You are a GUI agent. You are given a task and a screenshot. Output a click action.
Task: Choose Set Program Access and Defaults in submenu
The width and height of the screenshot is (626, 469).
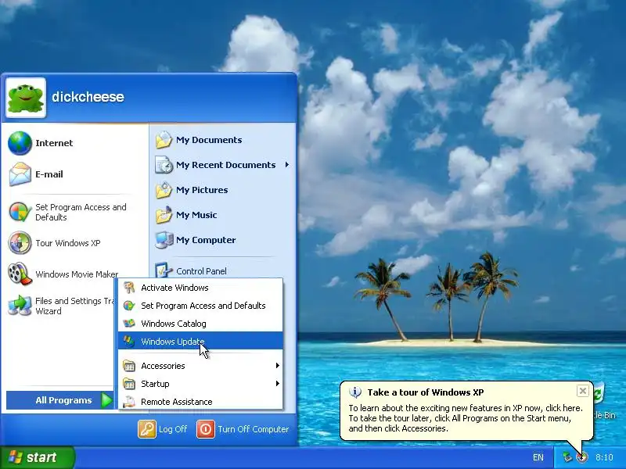click(x=200, y=306)
